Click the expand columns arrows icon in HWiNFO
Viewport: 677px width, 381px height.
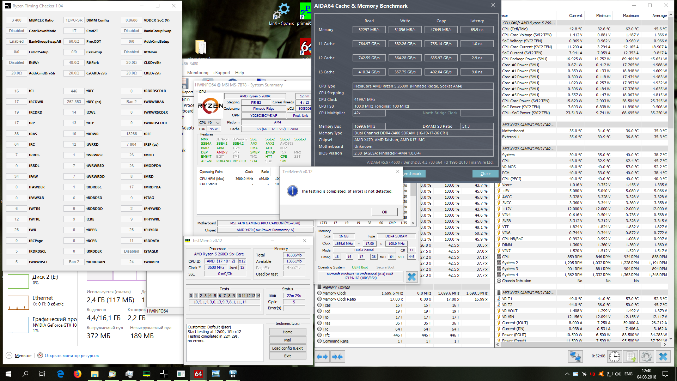(322, 357)
